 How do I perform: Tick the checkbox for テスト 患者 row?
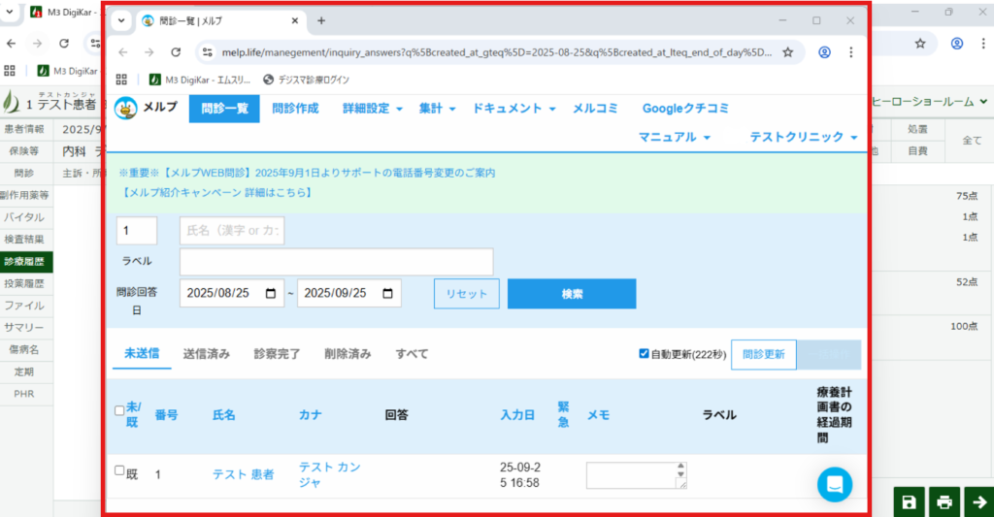pyautogui.click(x=119, y=470)
